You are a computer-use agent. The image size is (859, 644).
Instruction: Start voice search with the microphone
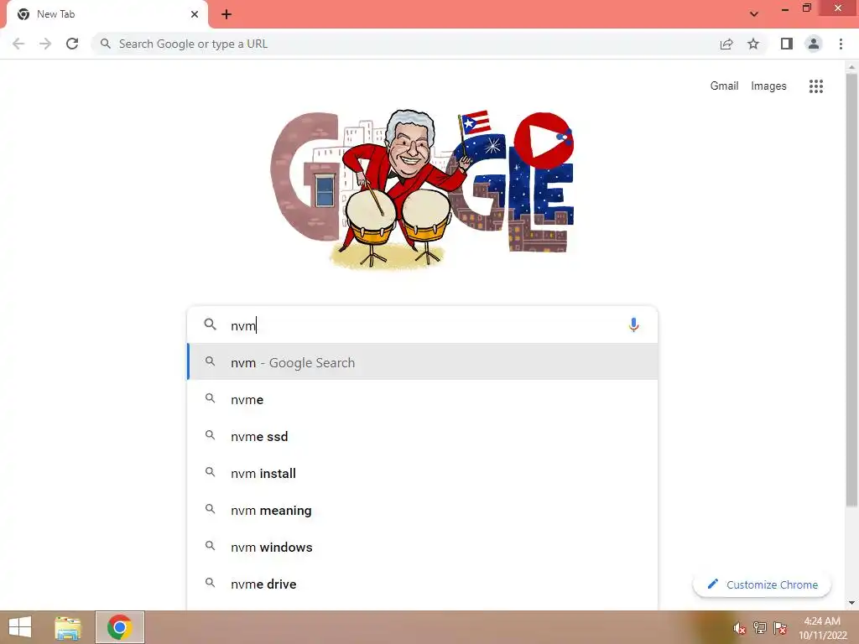point(633,325)
